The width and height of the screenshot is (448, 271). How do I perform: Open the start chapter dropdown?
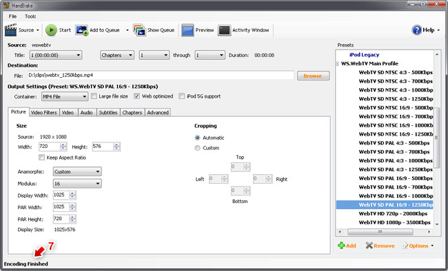pyautogui.click(x=154, y=55)
